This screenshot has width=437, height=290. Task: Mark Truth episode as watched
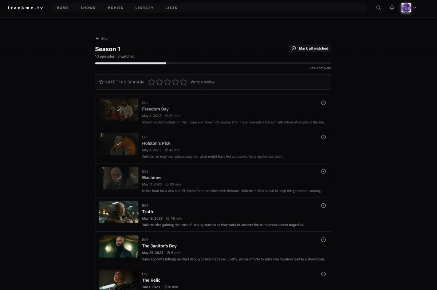pyautogui.click(x=323, y=205)
